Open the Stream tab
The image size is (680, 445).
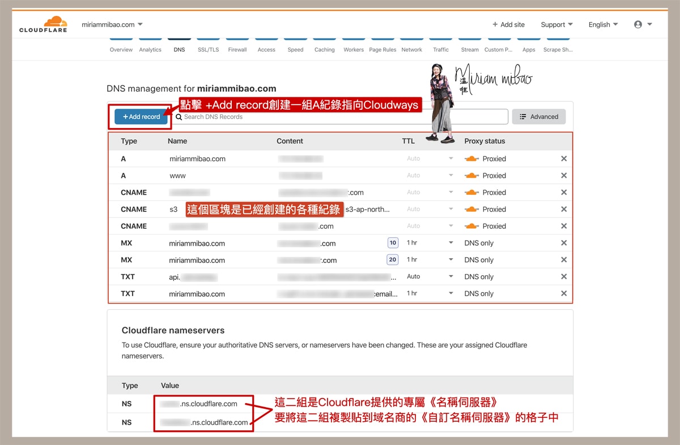point(470,49)
